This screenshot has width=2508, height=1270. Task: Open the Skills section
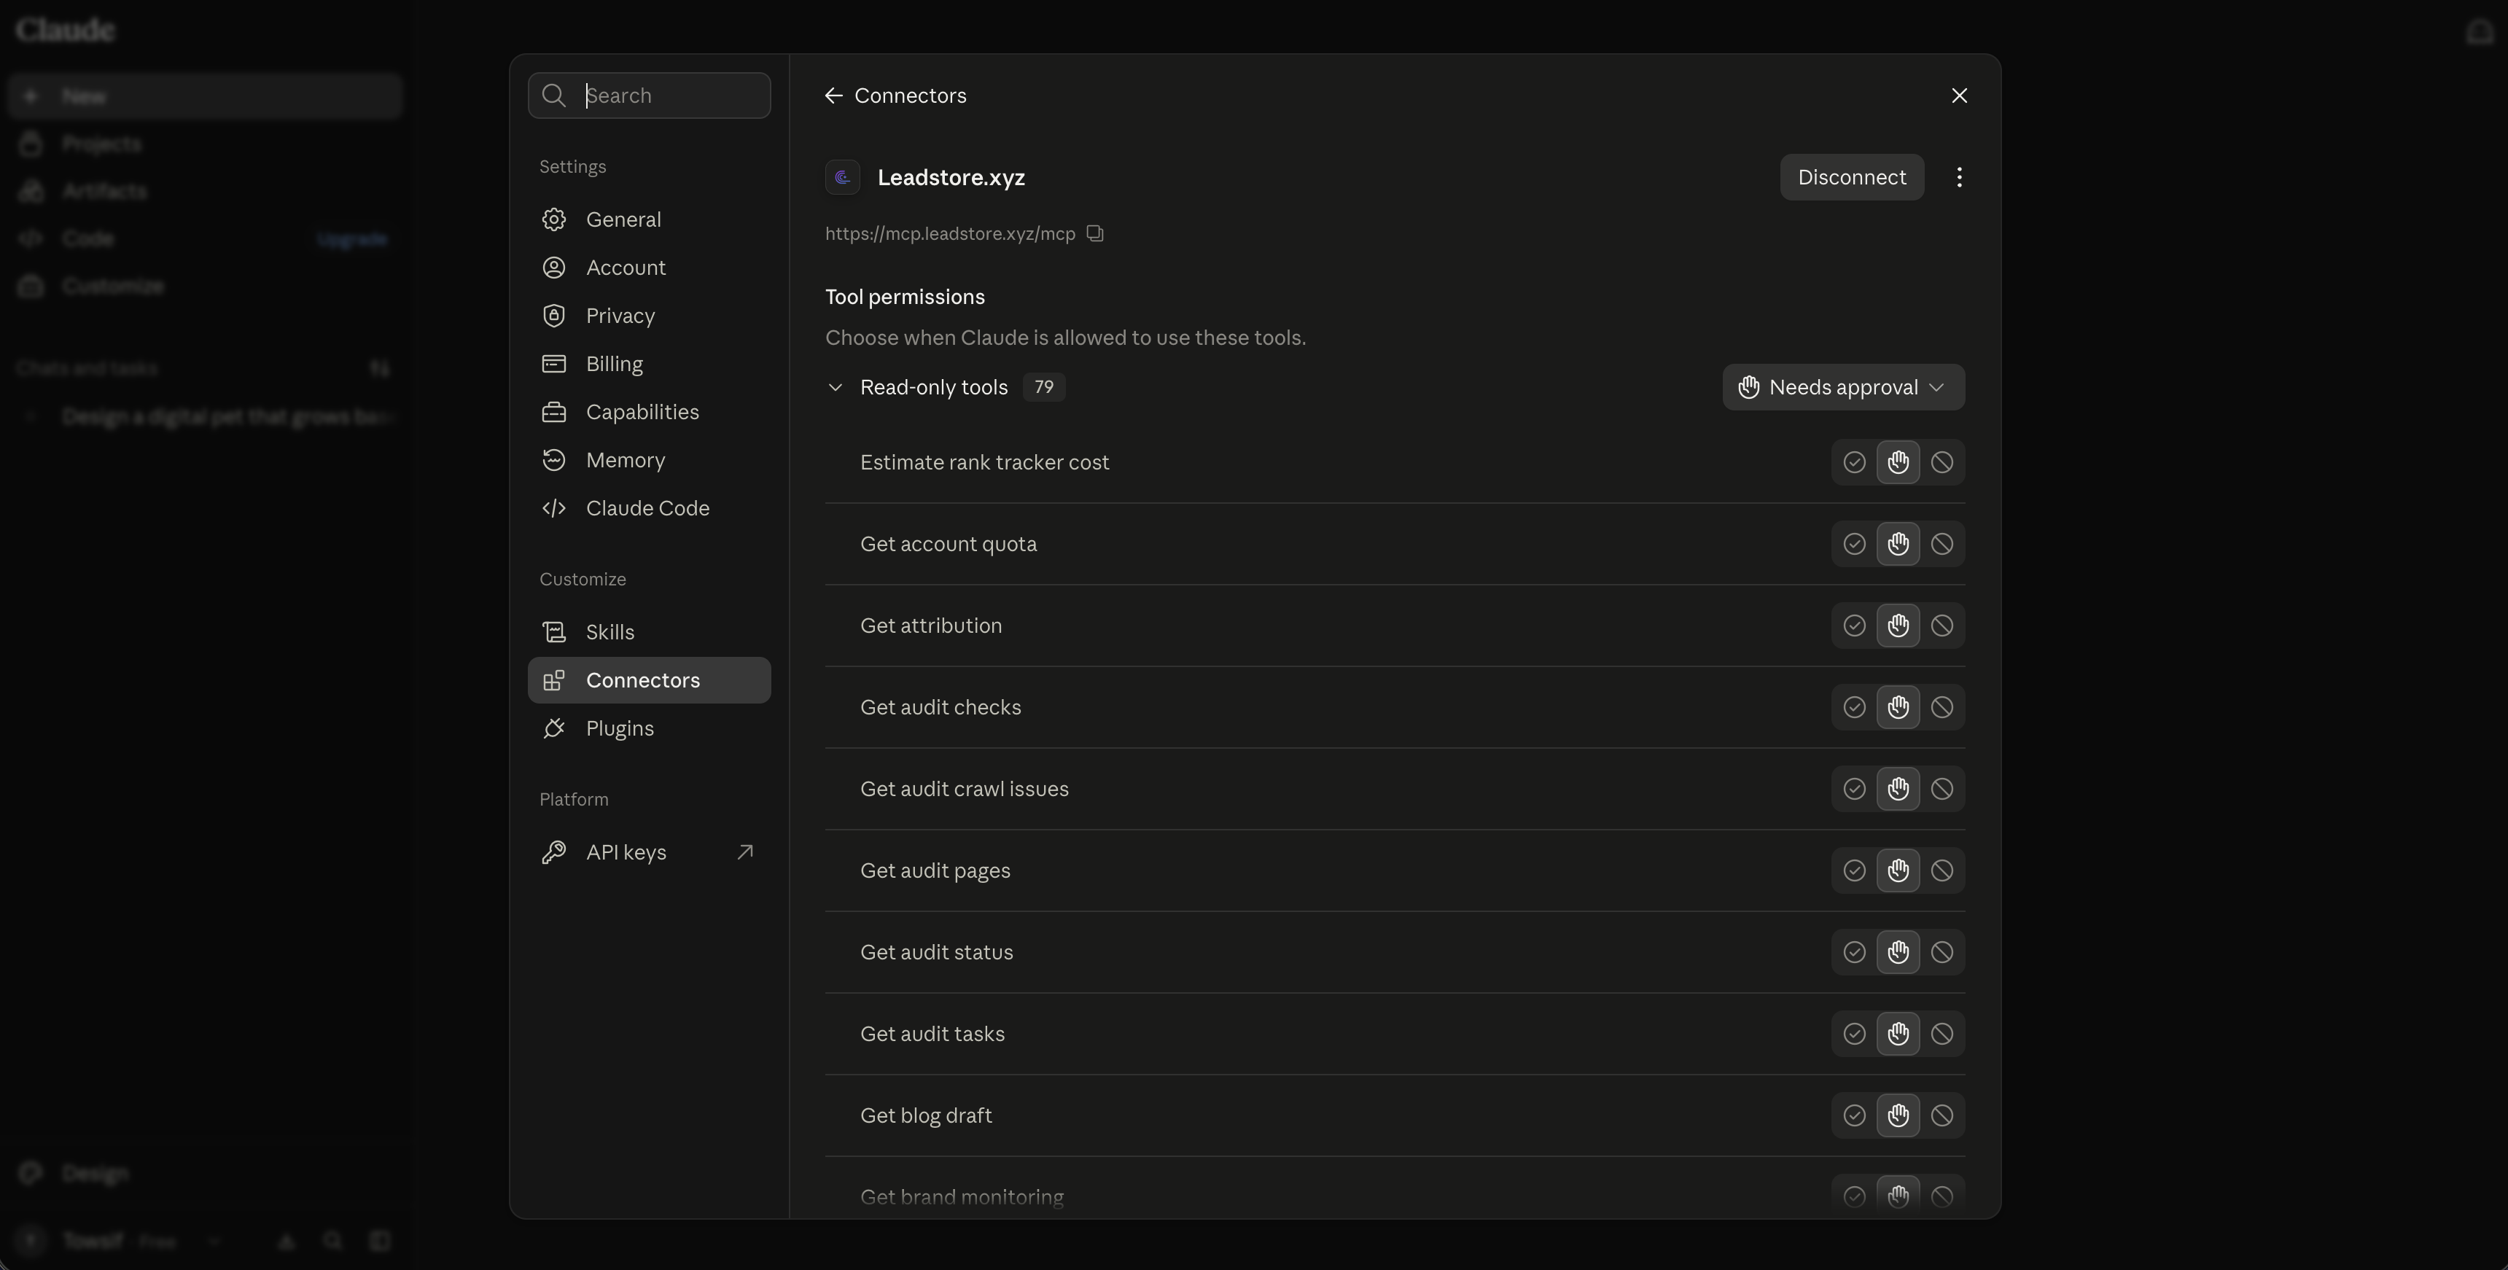coord(648,632)
